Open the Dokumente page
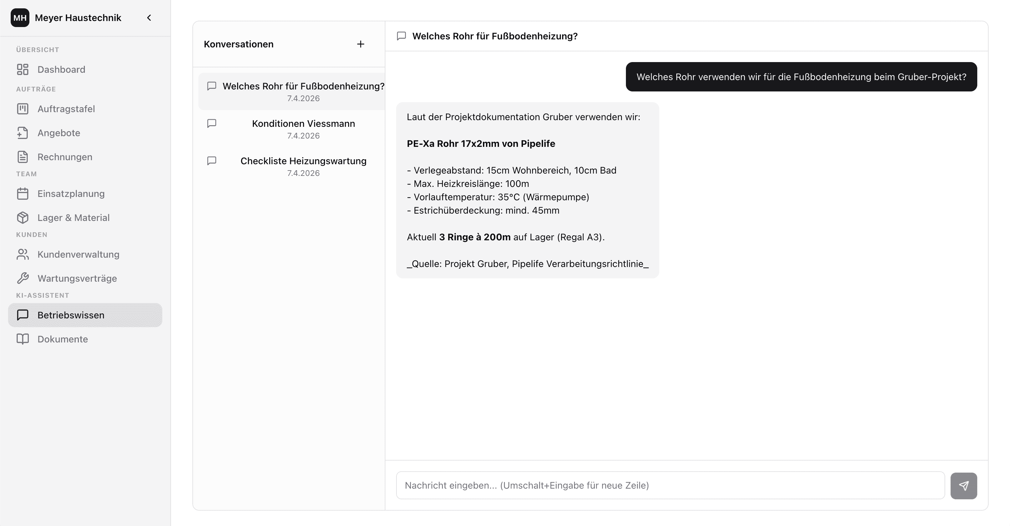This screenshot has width=1010, height=526. pos(85,339)
